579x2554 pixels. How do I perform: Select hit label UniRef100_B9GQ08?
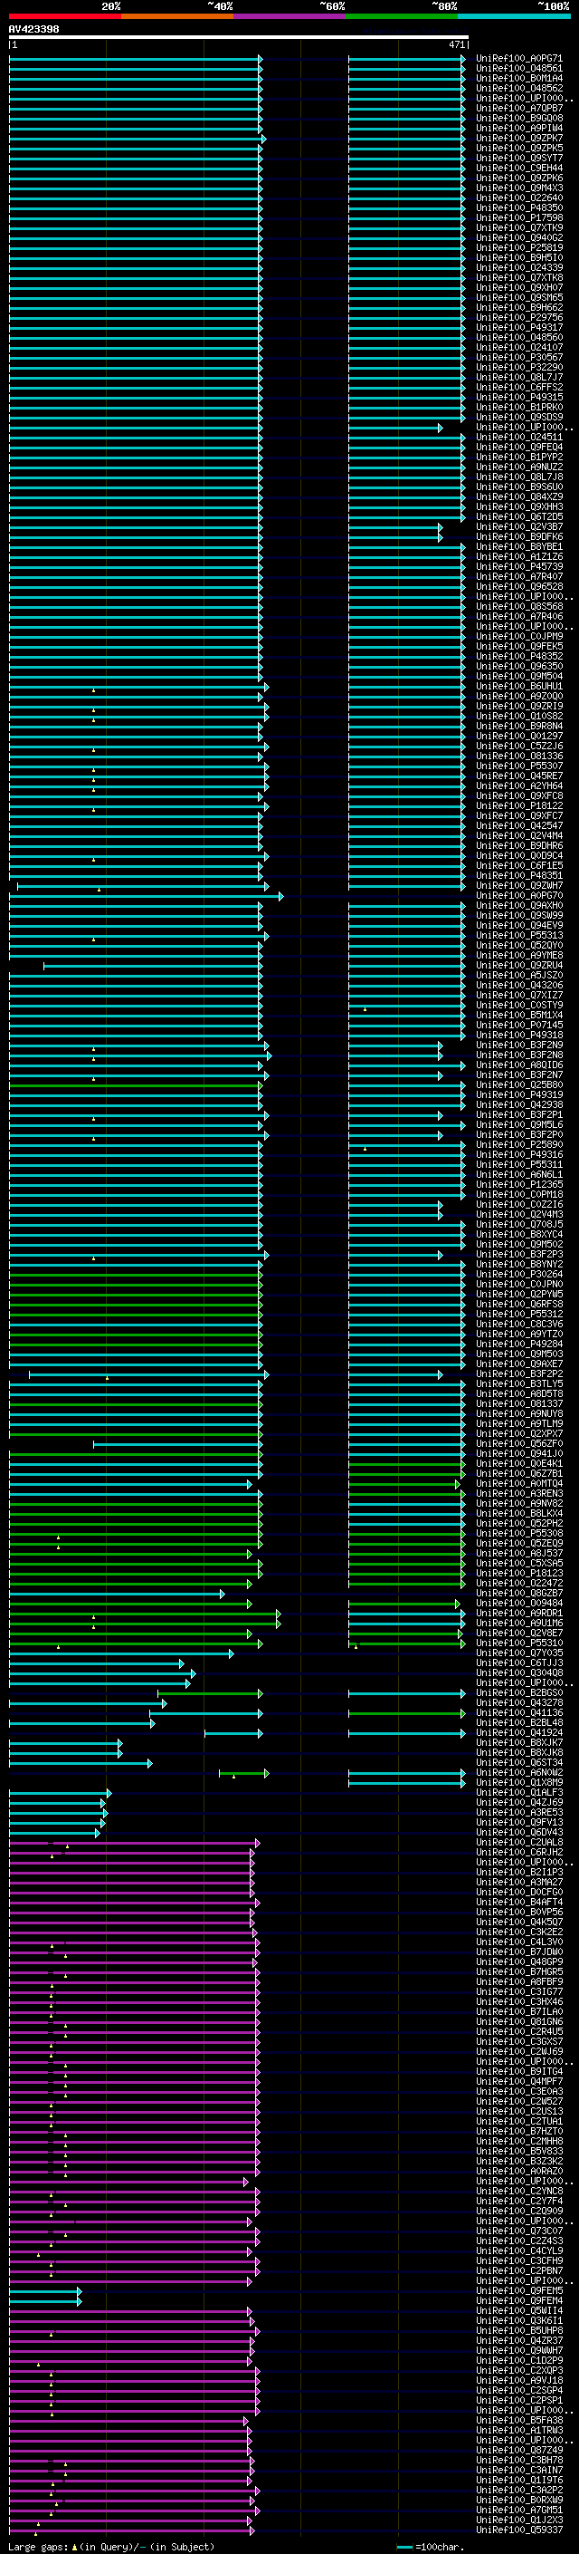(x=519, y=118)
